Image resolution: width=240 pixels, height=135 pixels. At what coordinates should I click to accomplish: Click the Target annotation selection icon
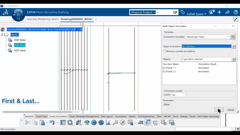click(233, 46)
